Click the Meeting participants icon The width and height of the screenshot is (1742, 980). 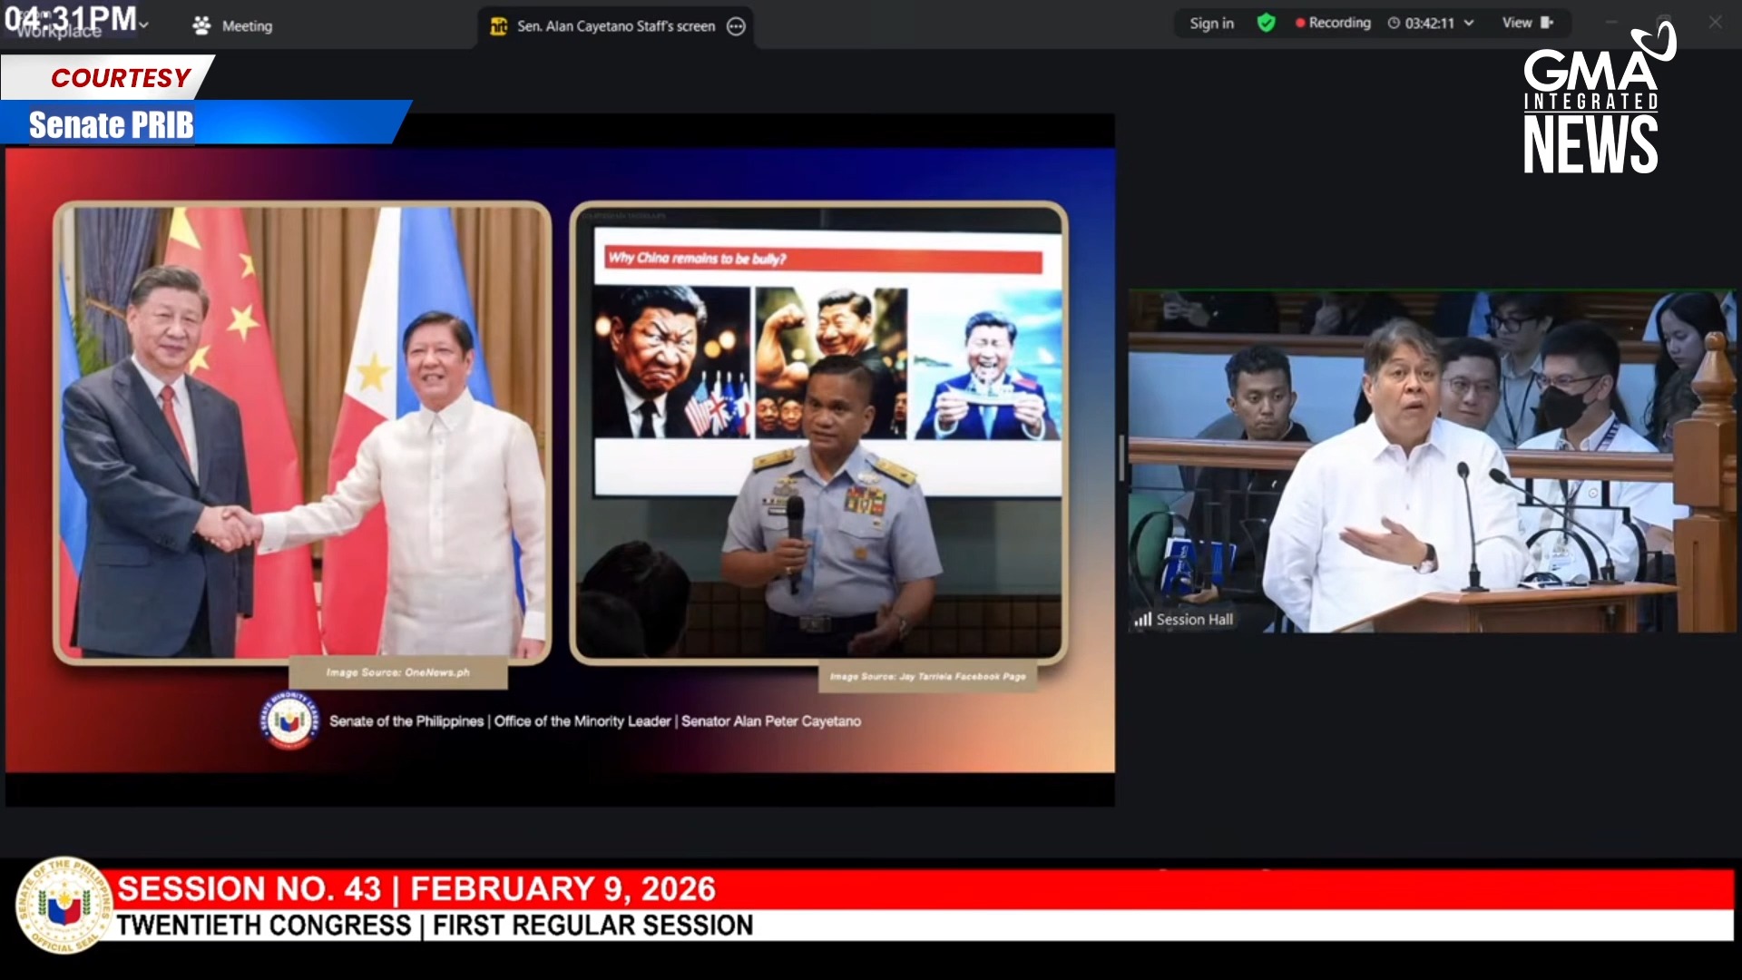pos(201,26)
